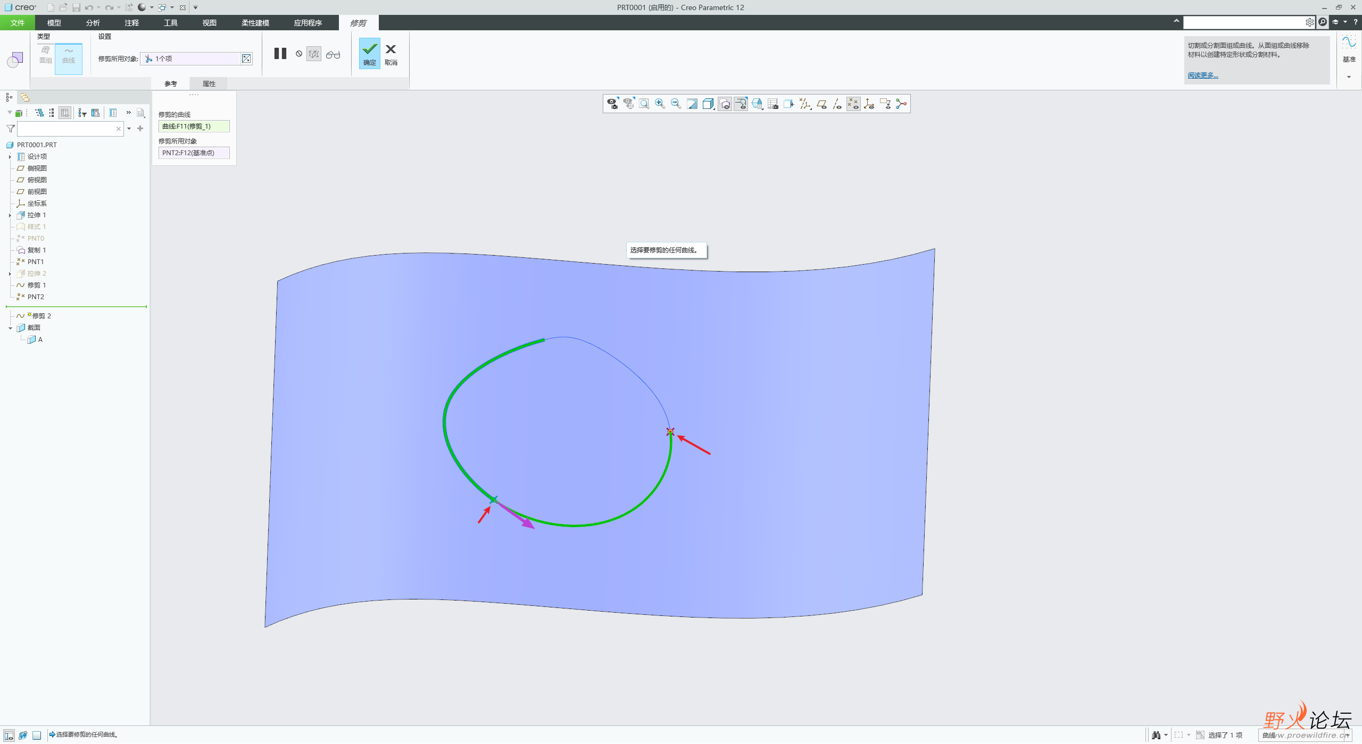Click the Pause feature tool icon

280,54
